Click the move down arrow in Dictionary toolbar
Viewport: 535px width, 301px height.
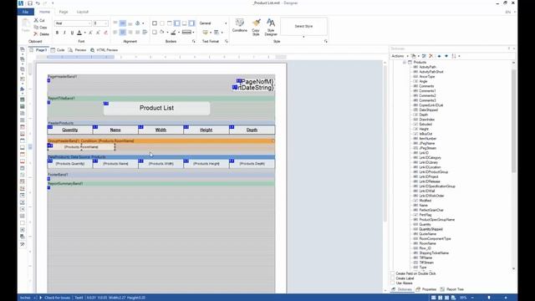[446, 56]
